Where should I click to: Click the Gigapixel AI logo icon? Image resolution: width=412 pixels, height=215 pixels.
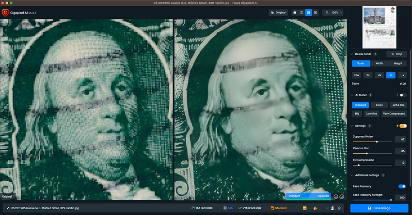click(x=5, y=13)
